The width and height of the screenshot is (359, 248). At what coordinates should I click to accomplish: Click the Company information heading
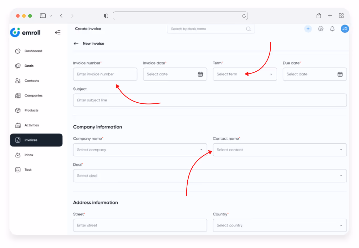click(x=98, y=127)
